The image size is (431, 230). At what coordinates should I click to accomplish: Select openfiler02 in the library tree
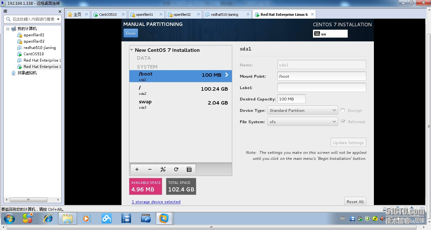[34, 41]
